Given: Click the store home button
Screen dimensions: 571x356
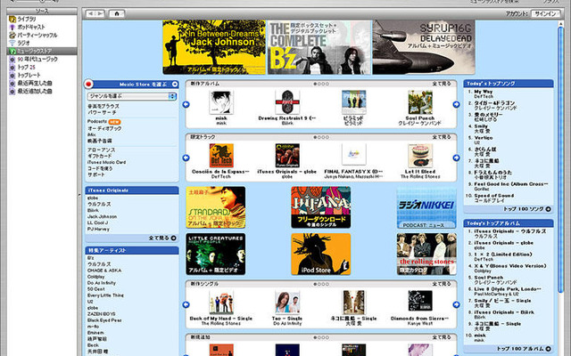Looking at the screenshot, I should [117, 14].
